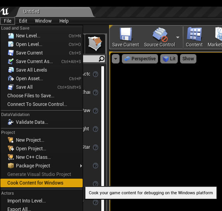Click the Unreal Engine logo icon
Screen dimensions: 222x211
click(5, 12)
